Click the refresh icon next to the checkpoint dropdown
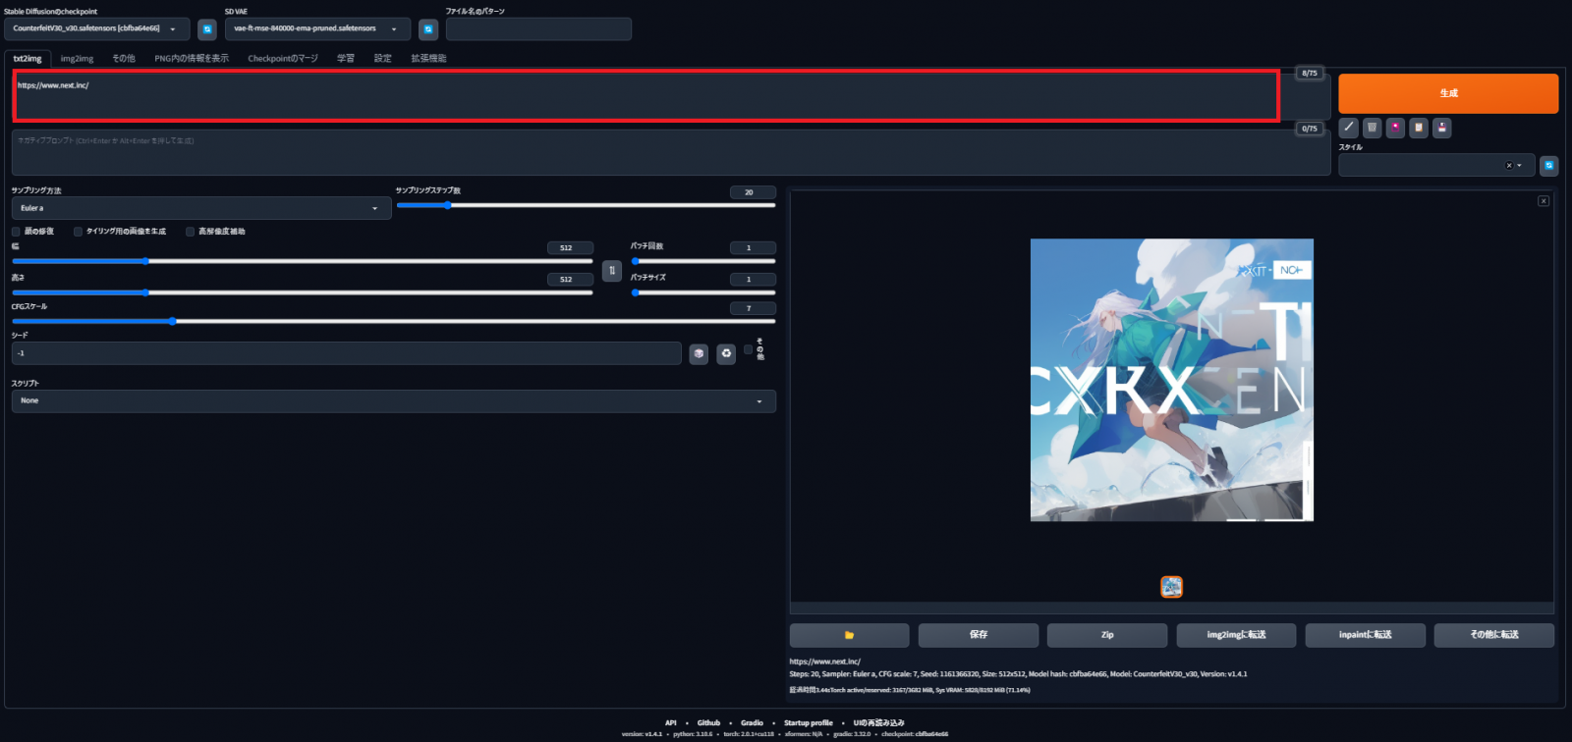The image size is (1572, 742). tap(207, 29)
